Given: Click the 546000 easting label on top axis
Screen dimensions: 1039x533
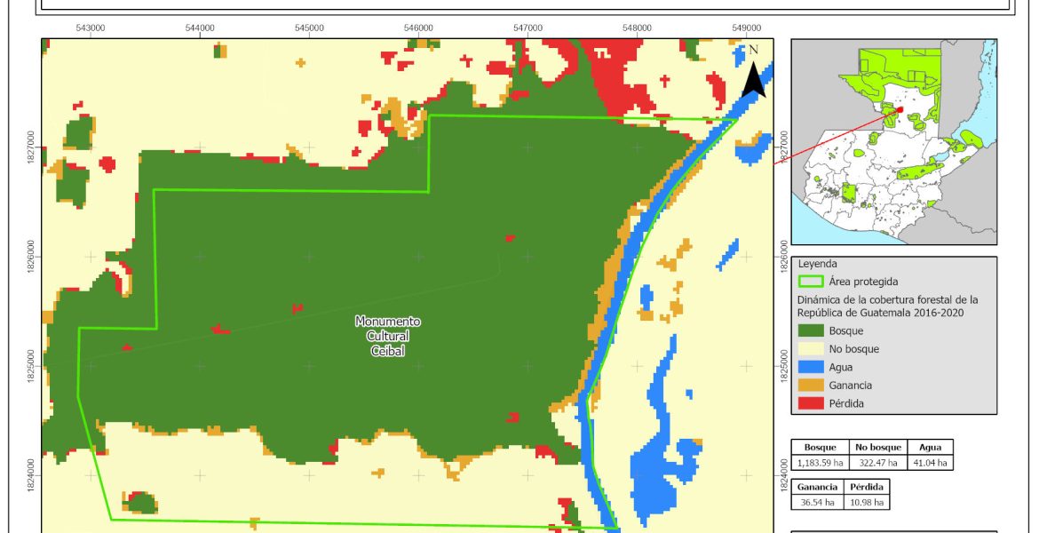Looking at the screenshot, I should tap(418, 28).
